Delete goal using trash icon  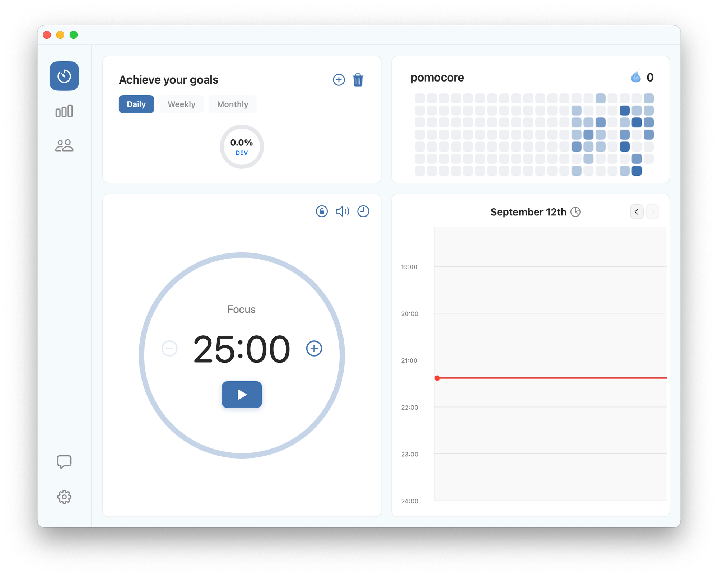pos(358,80)
